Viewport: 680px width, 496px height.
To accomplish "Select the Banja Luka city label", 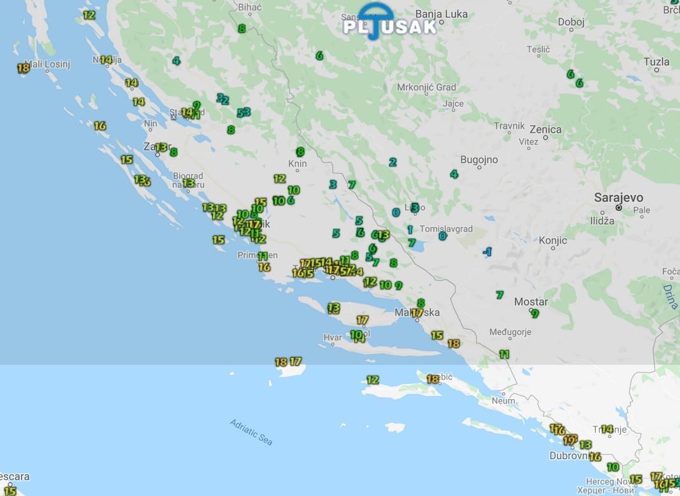I will pos(441,14).
